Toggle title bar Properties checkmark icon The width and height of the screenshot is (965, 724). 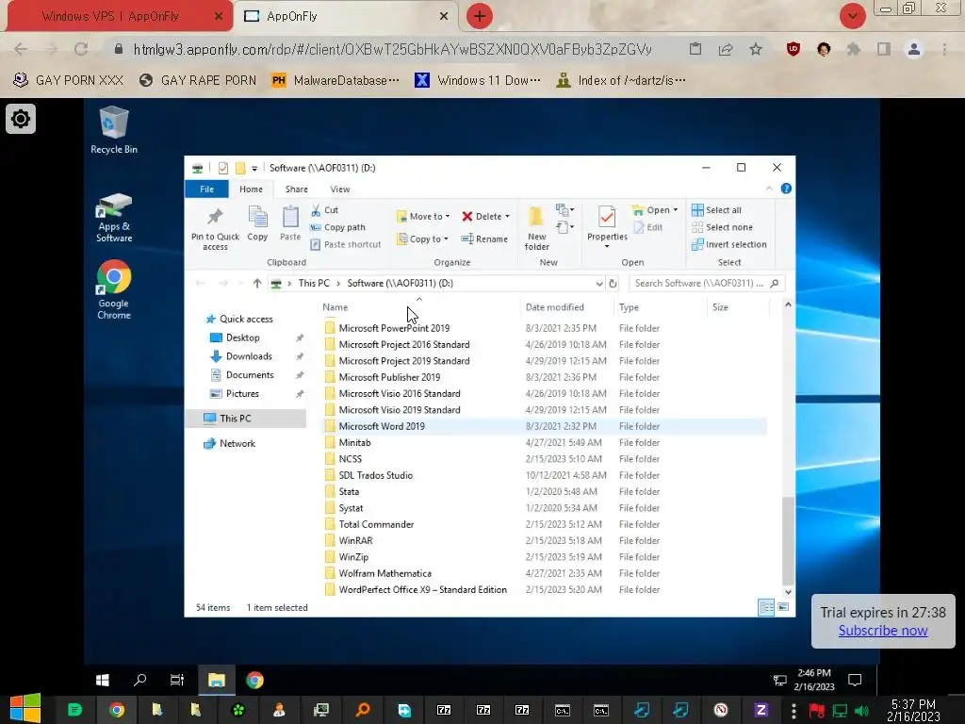(x=222, y=168)
